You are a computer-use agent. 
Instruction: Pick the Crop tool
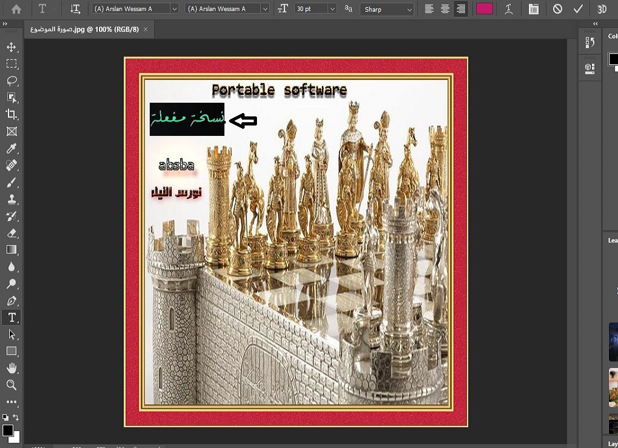pos(11,114)
